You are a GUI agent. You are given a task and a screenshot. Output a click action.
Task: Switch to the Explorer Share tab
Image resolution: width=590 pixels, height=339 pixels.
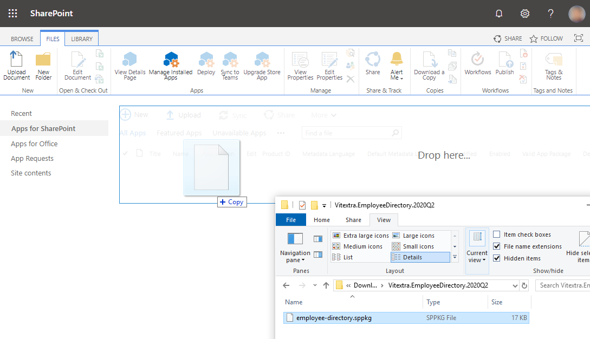[x=353, y=220]
